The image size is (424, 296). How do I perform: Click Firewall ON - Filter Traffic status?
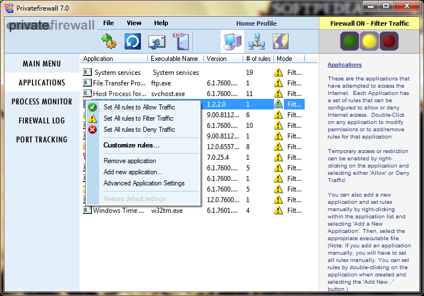[x=369, y=23]
